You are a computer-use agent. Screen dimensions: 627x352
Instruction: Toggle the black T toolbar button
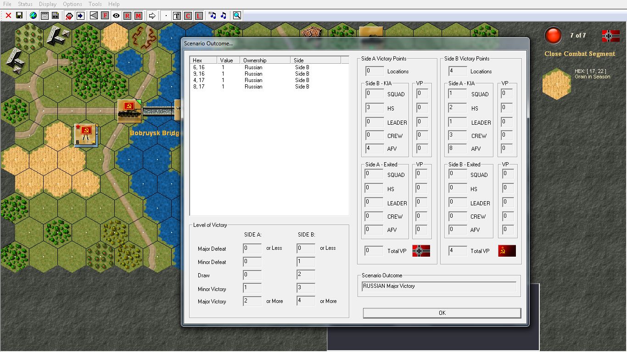tap(177, 16)
